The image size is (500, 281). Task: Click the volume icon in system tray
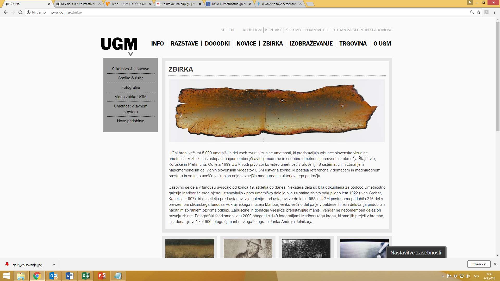click(x=468, y=276)
